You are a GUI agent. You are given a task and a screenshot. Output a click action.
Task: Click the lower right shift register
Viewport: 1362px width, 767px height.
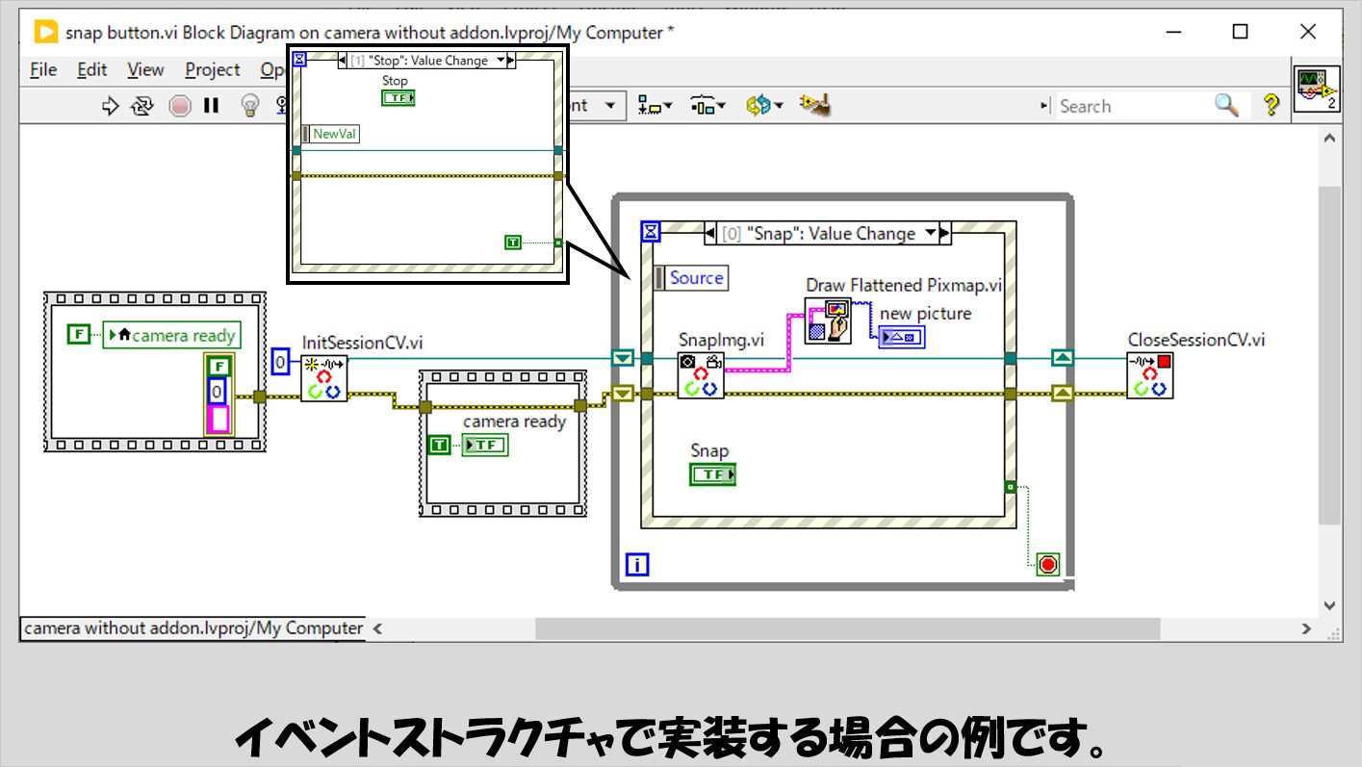click(1063, 393)
